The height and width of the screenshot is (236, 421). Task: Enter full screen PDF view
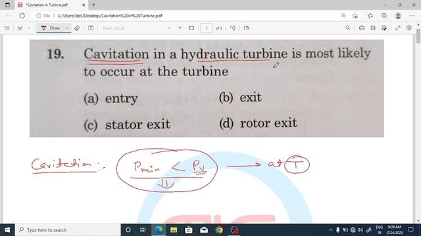point(397,28)
